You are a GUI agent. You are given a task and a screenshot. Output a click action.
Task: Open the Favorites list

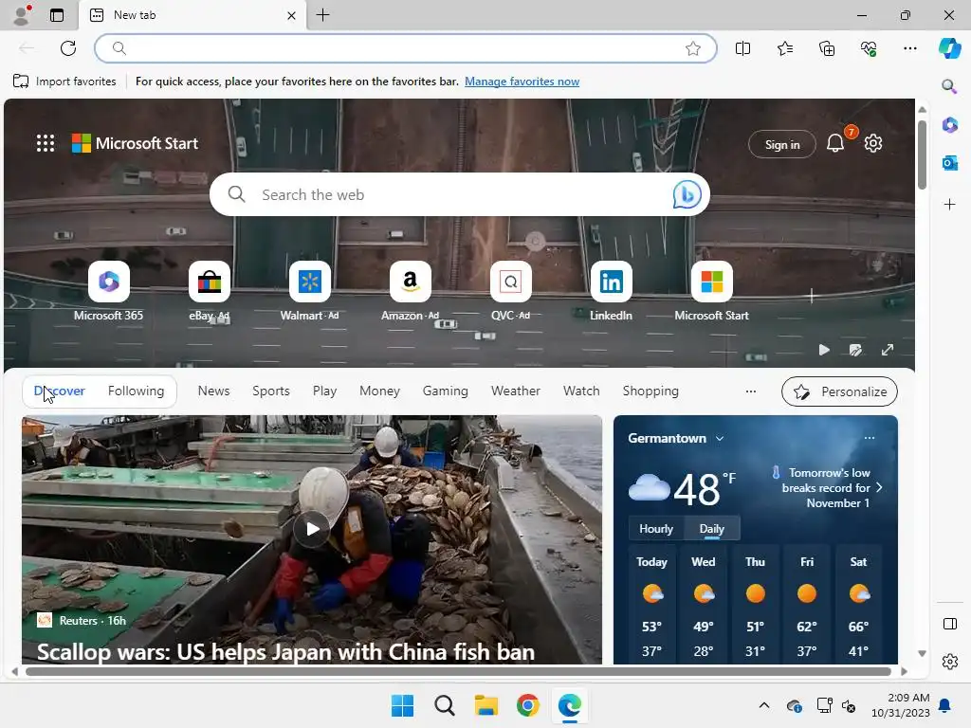click(784, 48)
